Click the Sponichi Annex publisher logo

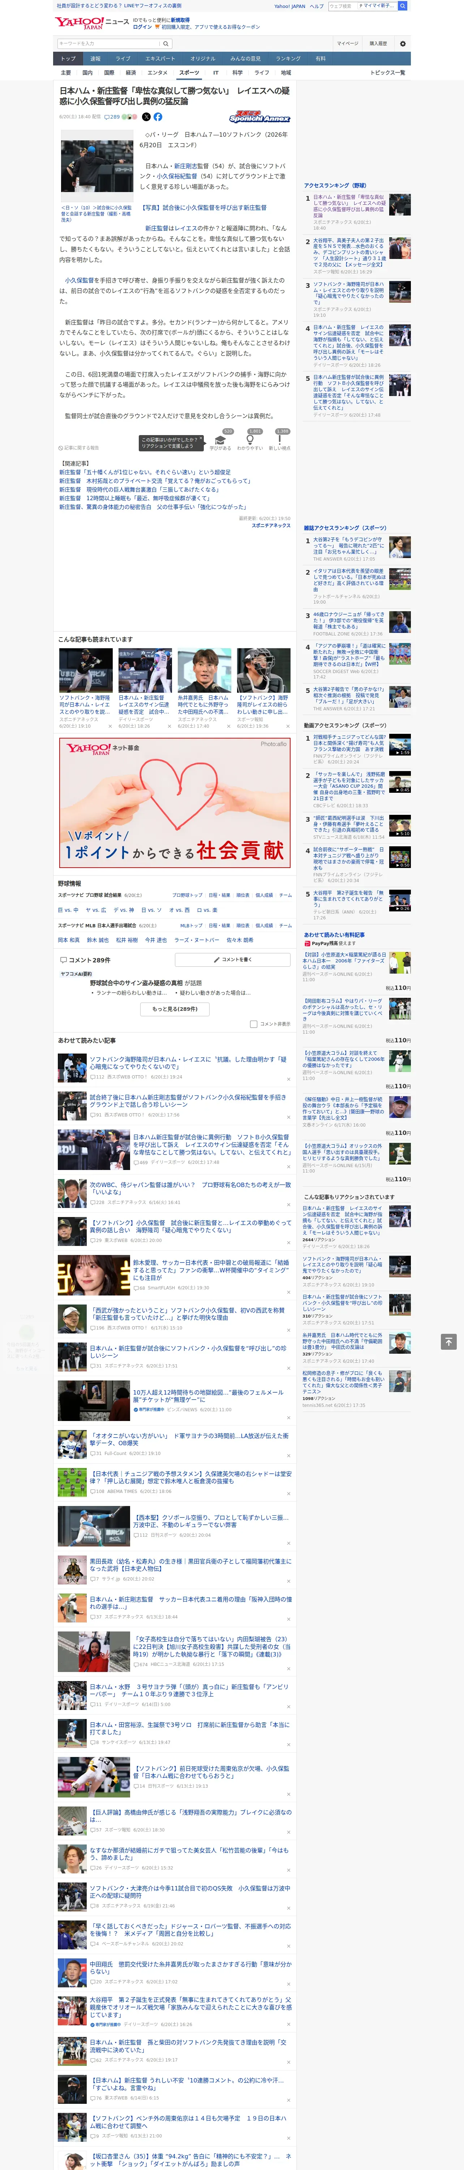pyautogui.click(x=259, y=117)
